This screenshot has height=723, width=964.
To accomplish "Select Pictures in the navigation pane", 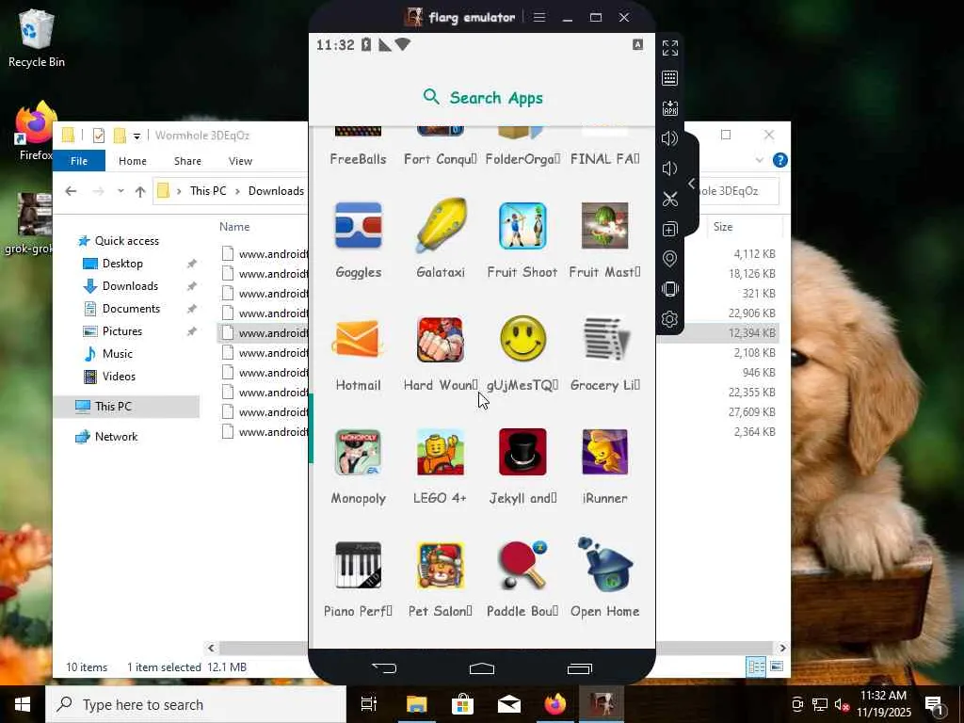I will (x=121, y=331).
